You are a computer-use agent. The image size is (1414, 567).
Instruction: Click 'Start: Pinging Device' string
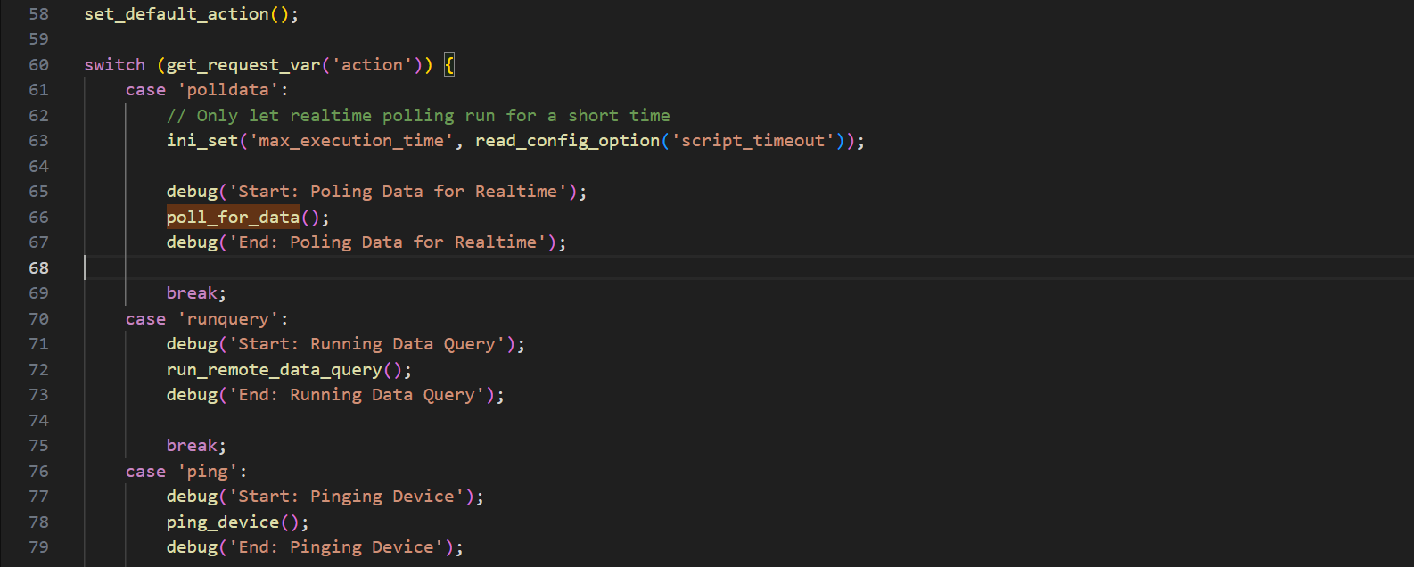click(347, 497)
